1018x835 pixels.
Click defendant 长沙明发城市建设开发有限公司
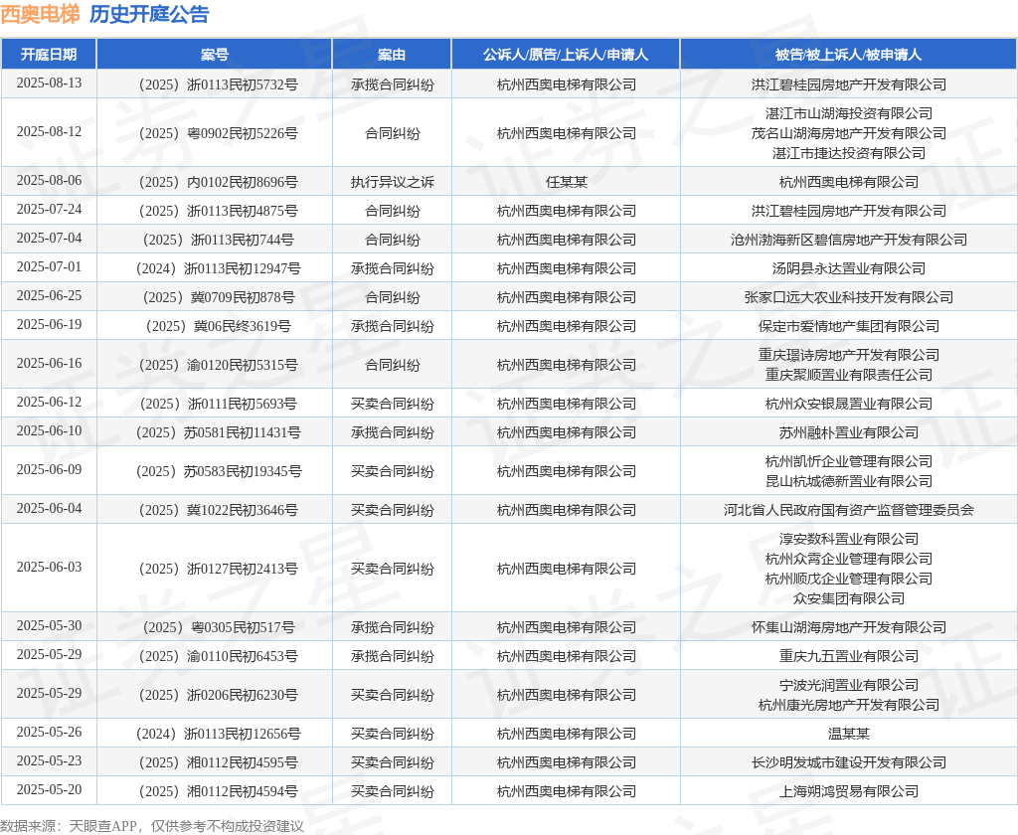coord(849,762)
